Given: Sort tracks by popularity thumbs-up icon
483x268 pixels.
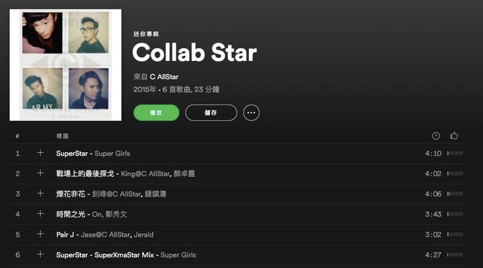Looking at the screenshot, I should pos(454,136).
